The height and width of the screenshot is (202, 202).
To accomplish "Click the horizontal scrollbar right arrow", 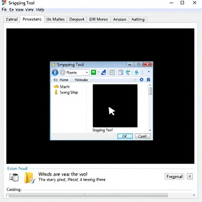I will 194,195.
